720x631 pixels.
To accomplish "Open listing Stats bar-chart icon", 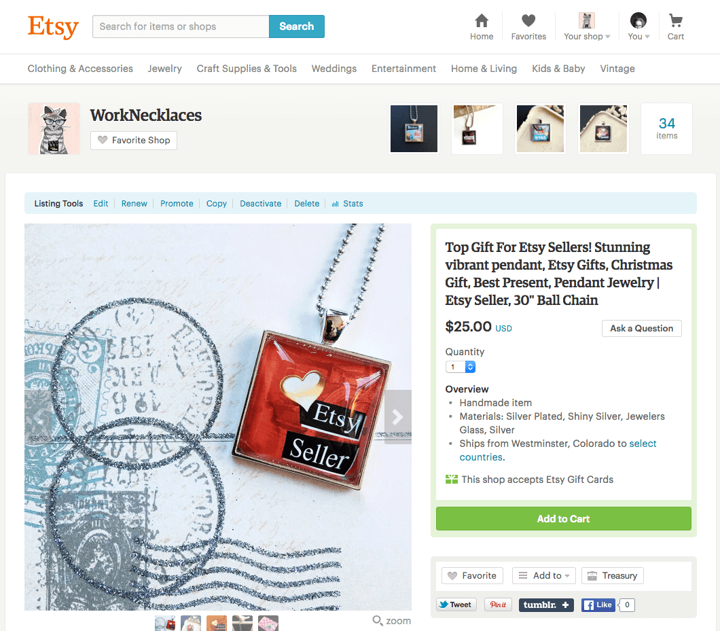I will 335,204.
